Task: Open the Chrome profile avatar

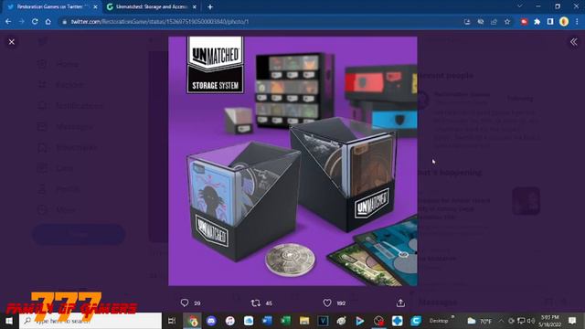Action: point(564,22)
